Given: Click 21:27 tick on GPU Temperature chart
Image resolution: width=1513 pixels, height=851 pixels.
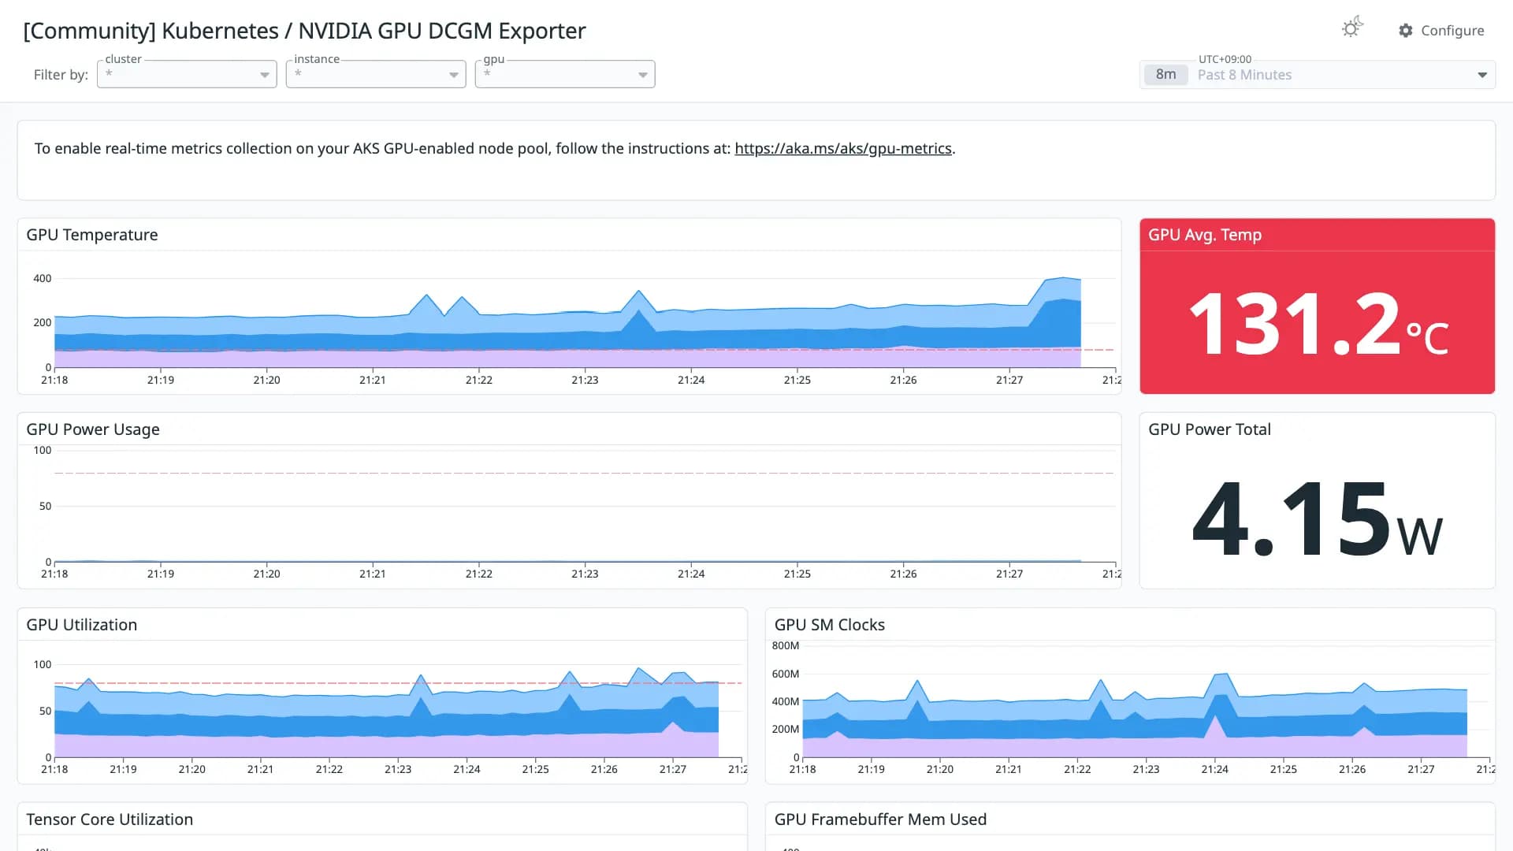Looking at the screenshot, I should pos(1009,380).
